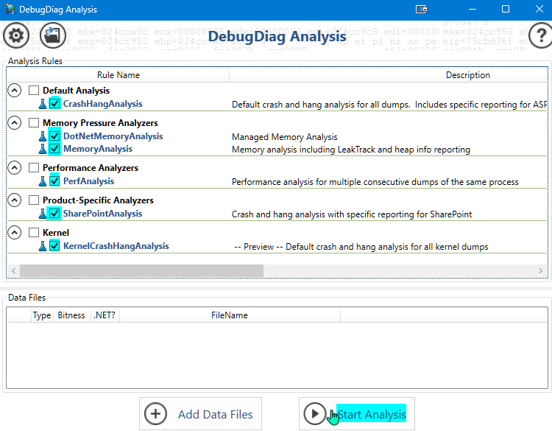552x431 pixels.
Task: Click the Bitness column header
Action: pyautogui.click(x=71, y=315)
